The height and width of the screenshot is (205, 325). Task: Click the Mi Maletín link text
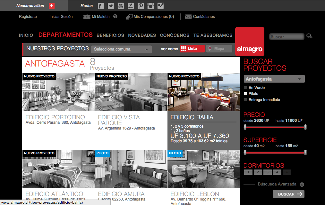click(100, 17)
